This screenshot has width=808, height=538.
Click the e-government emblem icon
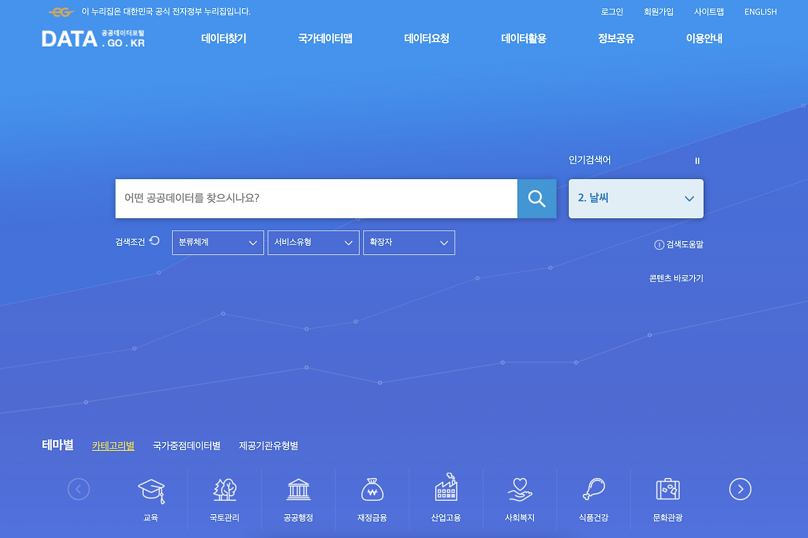pyautogui.click(x=61, y=12)
